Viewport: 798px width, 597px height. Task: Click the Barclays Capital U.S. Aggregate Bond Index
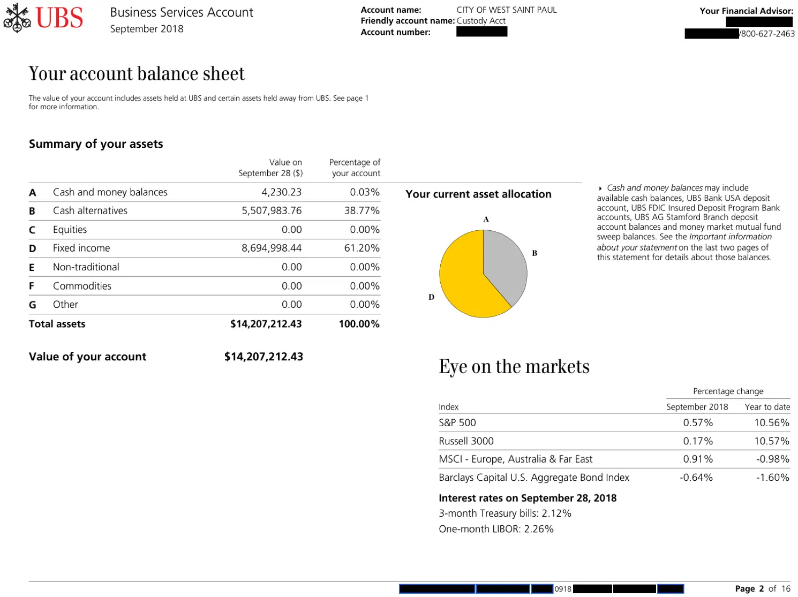pos(534,478)
